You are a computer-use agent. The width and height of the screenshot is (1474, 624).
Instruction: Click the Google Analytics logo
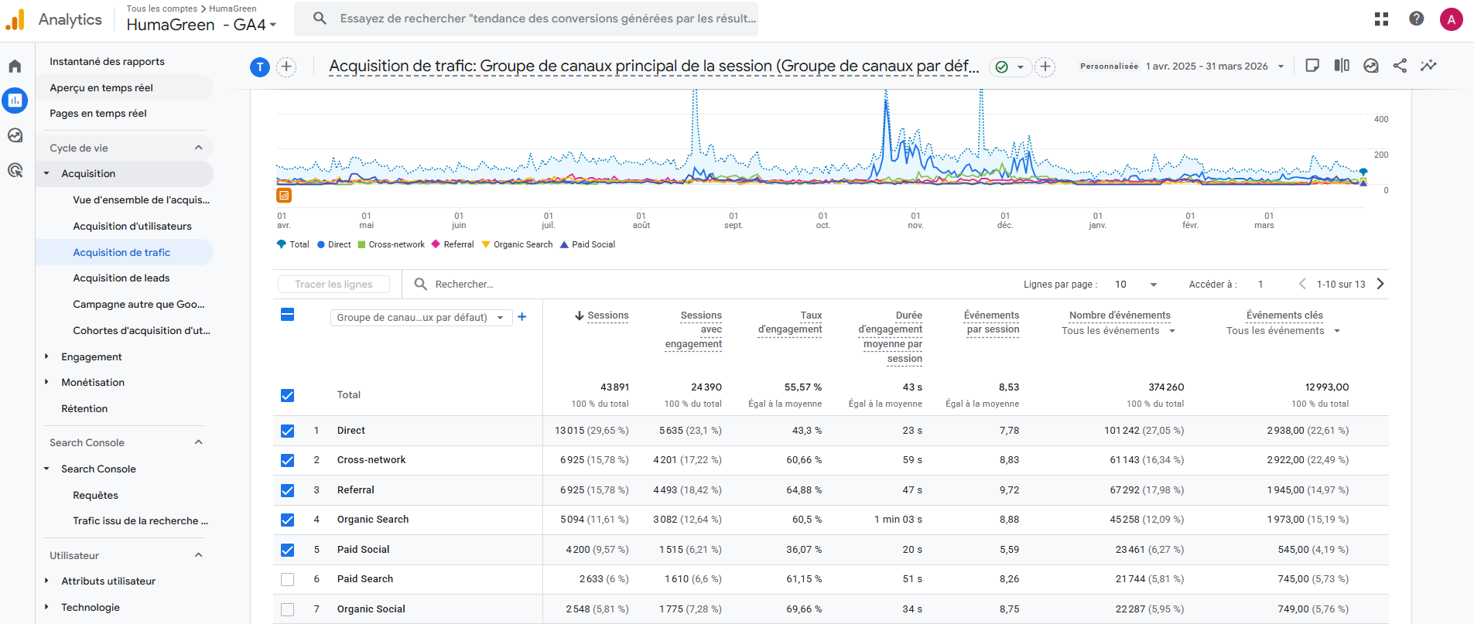[15, 19]
